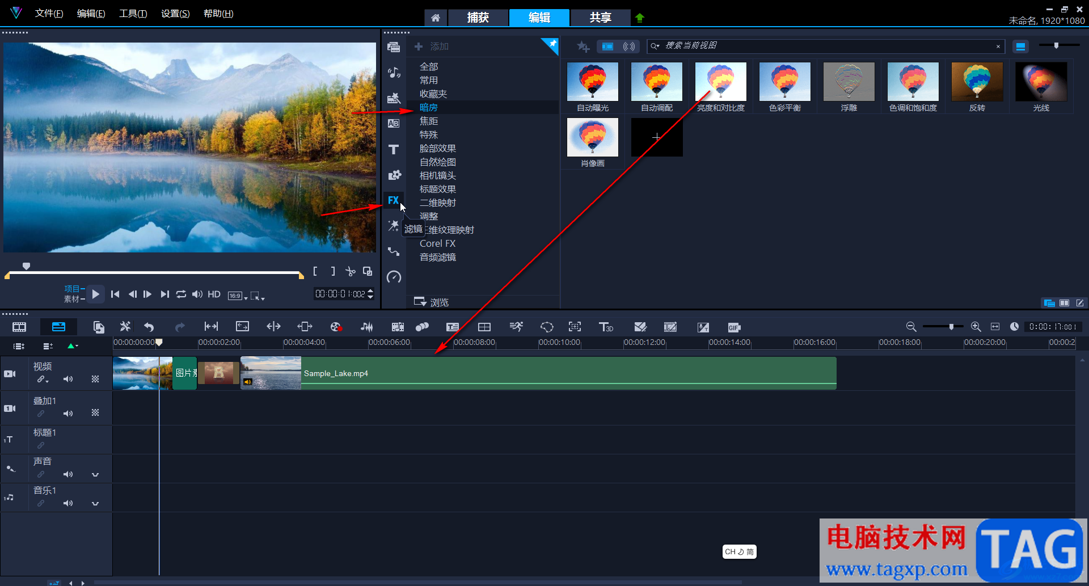Screen dimensions: 1089x586
Task: Toggle transparency mode on 视频 track
Action: (95, 379)
